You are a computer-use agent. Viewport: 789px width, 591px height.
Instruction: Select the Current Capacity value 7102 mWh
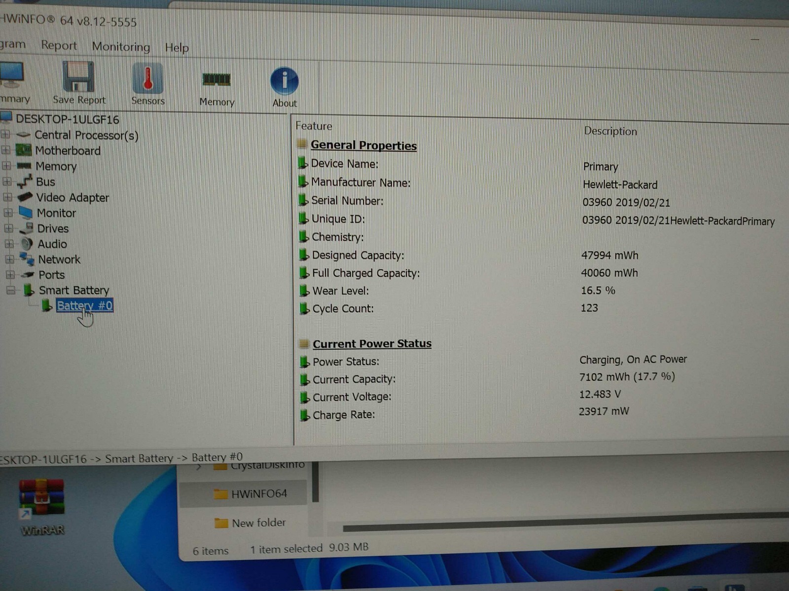627,377
